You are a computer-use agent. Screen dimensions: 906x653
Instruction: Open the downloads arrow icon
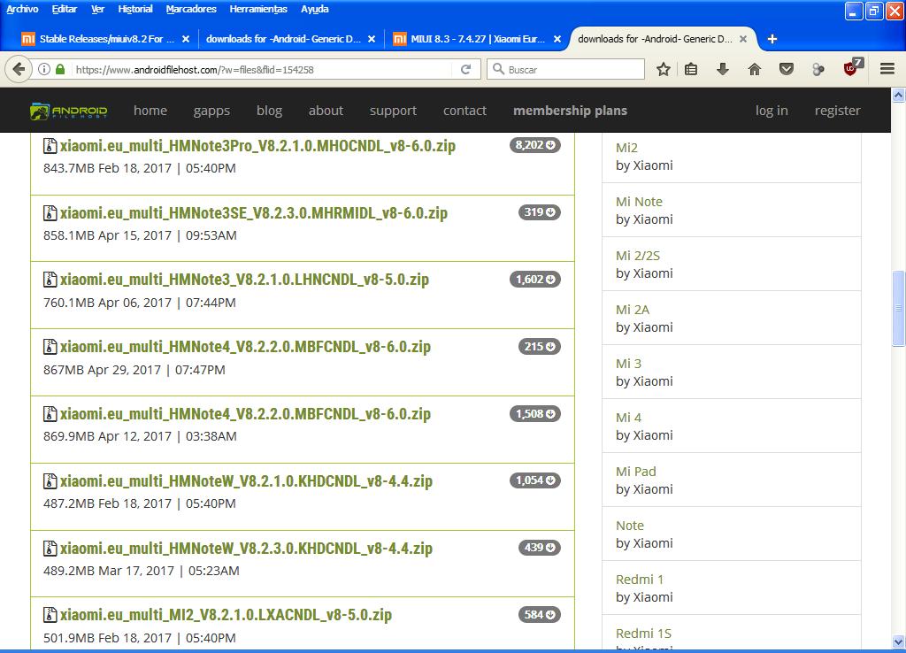tap(722, 69)
